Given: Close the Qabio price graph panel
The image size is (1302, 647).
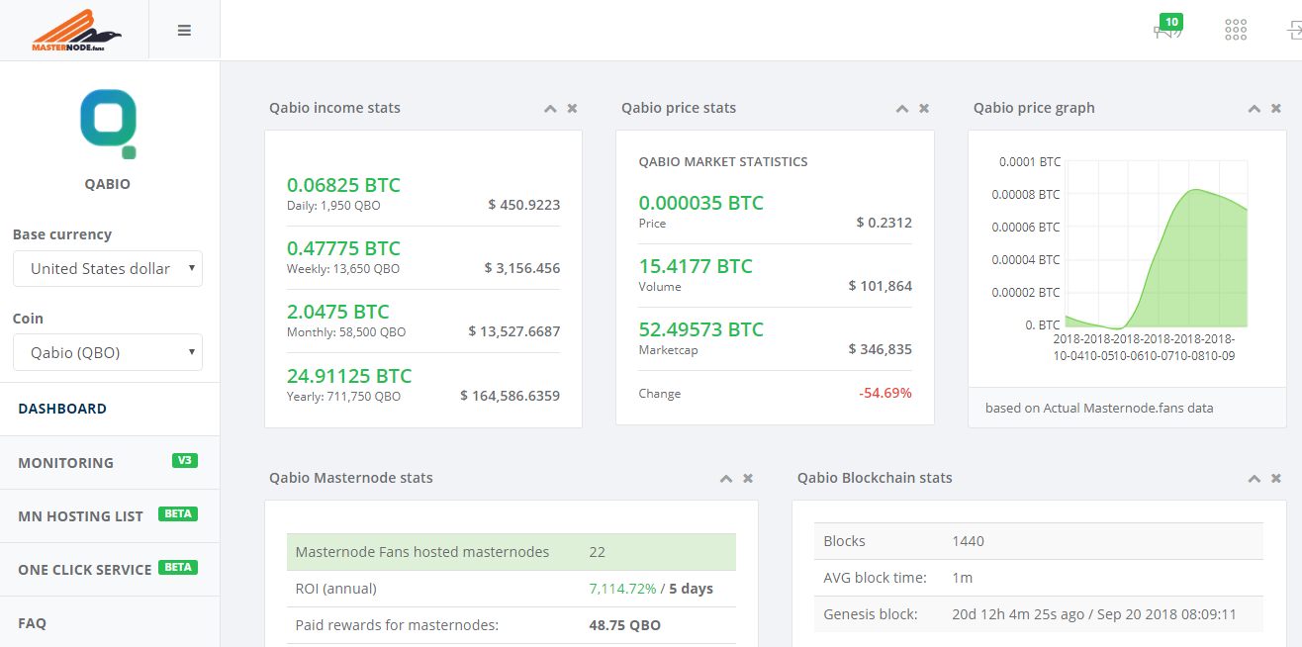Looking at the screenshot, I should tap(1276, 109).
